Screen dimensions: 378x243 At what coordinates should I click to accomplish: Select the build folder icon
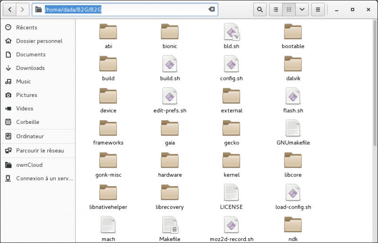coord(108,64)
